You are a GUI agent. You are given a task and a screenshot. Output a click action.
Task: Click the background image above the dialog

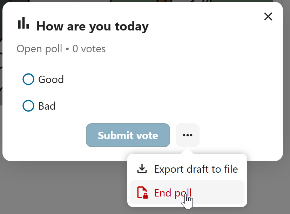(x=140, y=1)
